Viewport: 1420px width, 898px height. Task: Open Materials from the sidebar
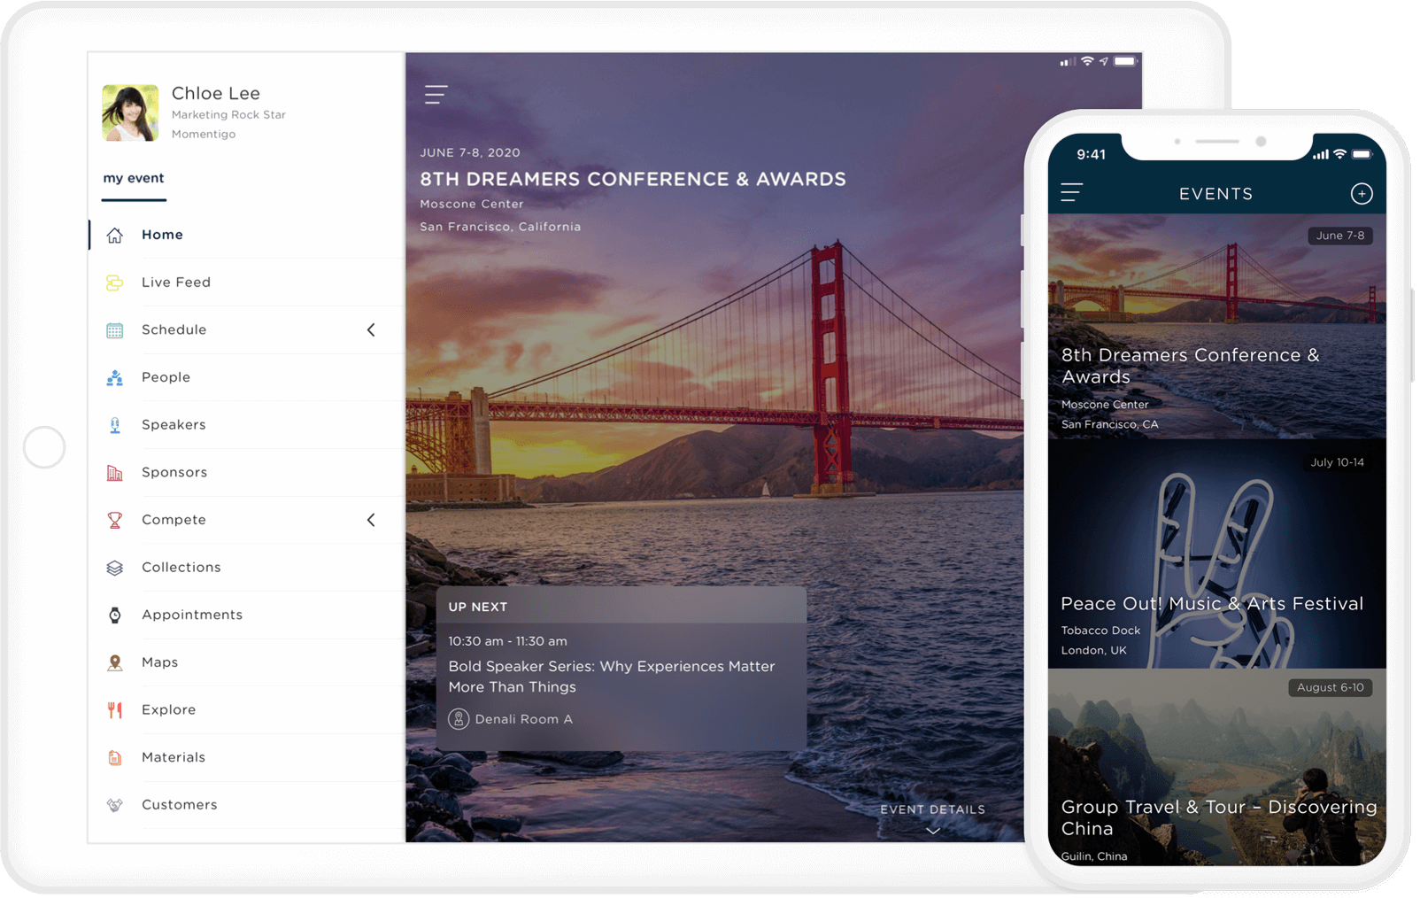pyautogui.click(x=174, y=757)
